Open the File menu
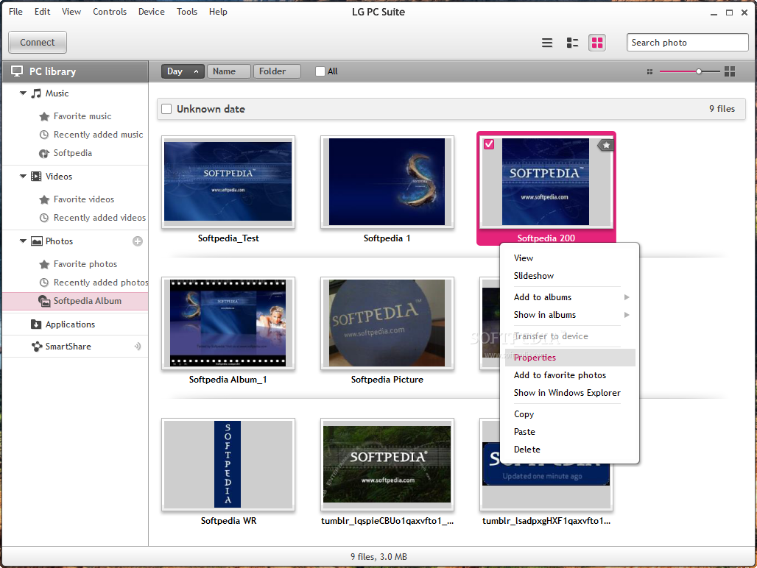The height and width of the screenshot is (568, 757). coord(15,12)
